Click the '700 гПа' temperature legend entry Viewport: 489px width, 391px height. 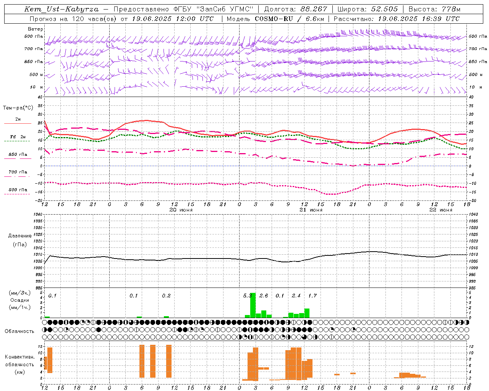tap(18, 172)
